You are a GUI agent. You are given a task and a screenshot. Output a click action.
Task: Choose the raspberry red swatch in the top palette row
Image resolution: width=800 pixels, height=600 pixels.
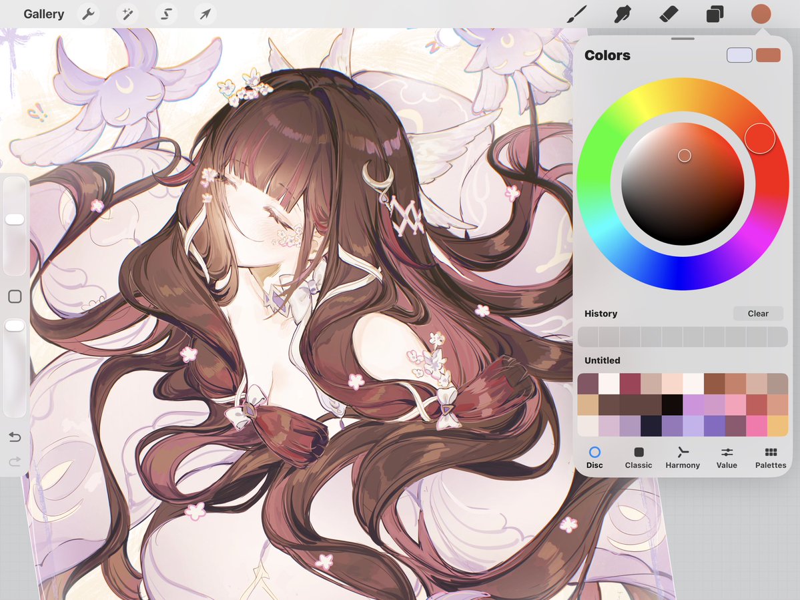[x=630, y=384]
